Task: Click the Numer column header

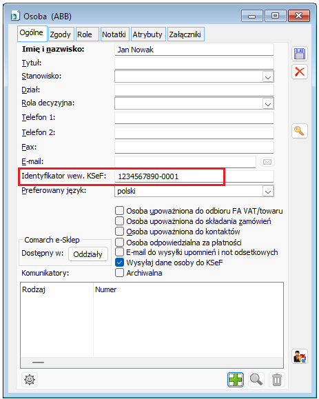Action: [188, 289]
